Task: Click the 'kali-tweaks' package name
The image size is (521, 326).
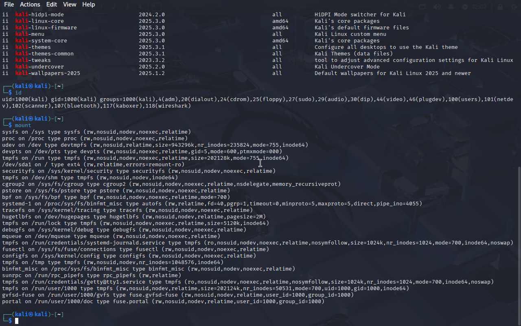Action: (33, 60)
